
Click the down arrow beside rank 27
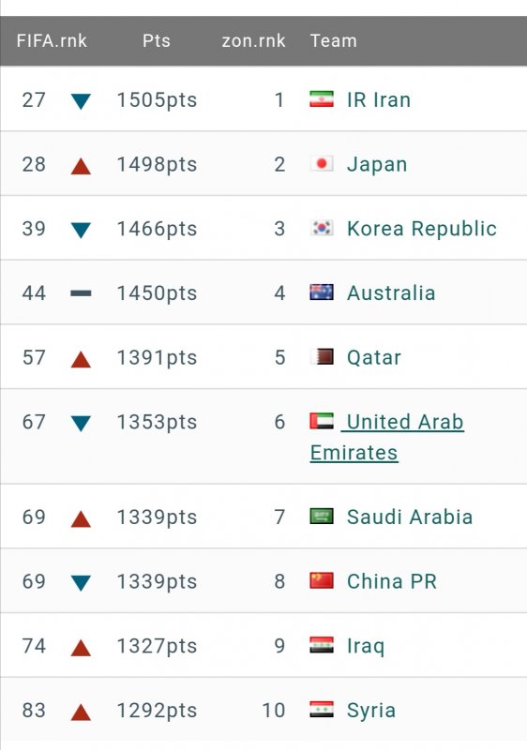tap(81, 101)
